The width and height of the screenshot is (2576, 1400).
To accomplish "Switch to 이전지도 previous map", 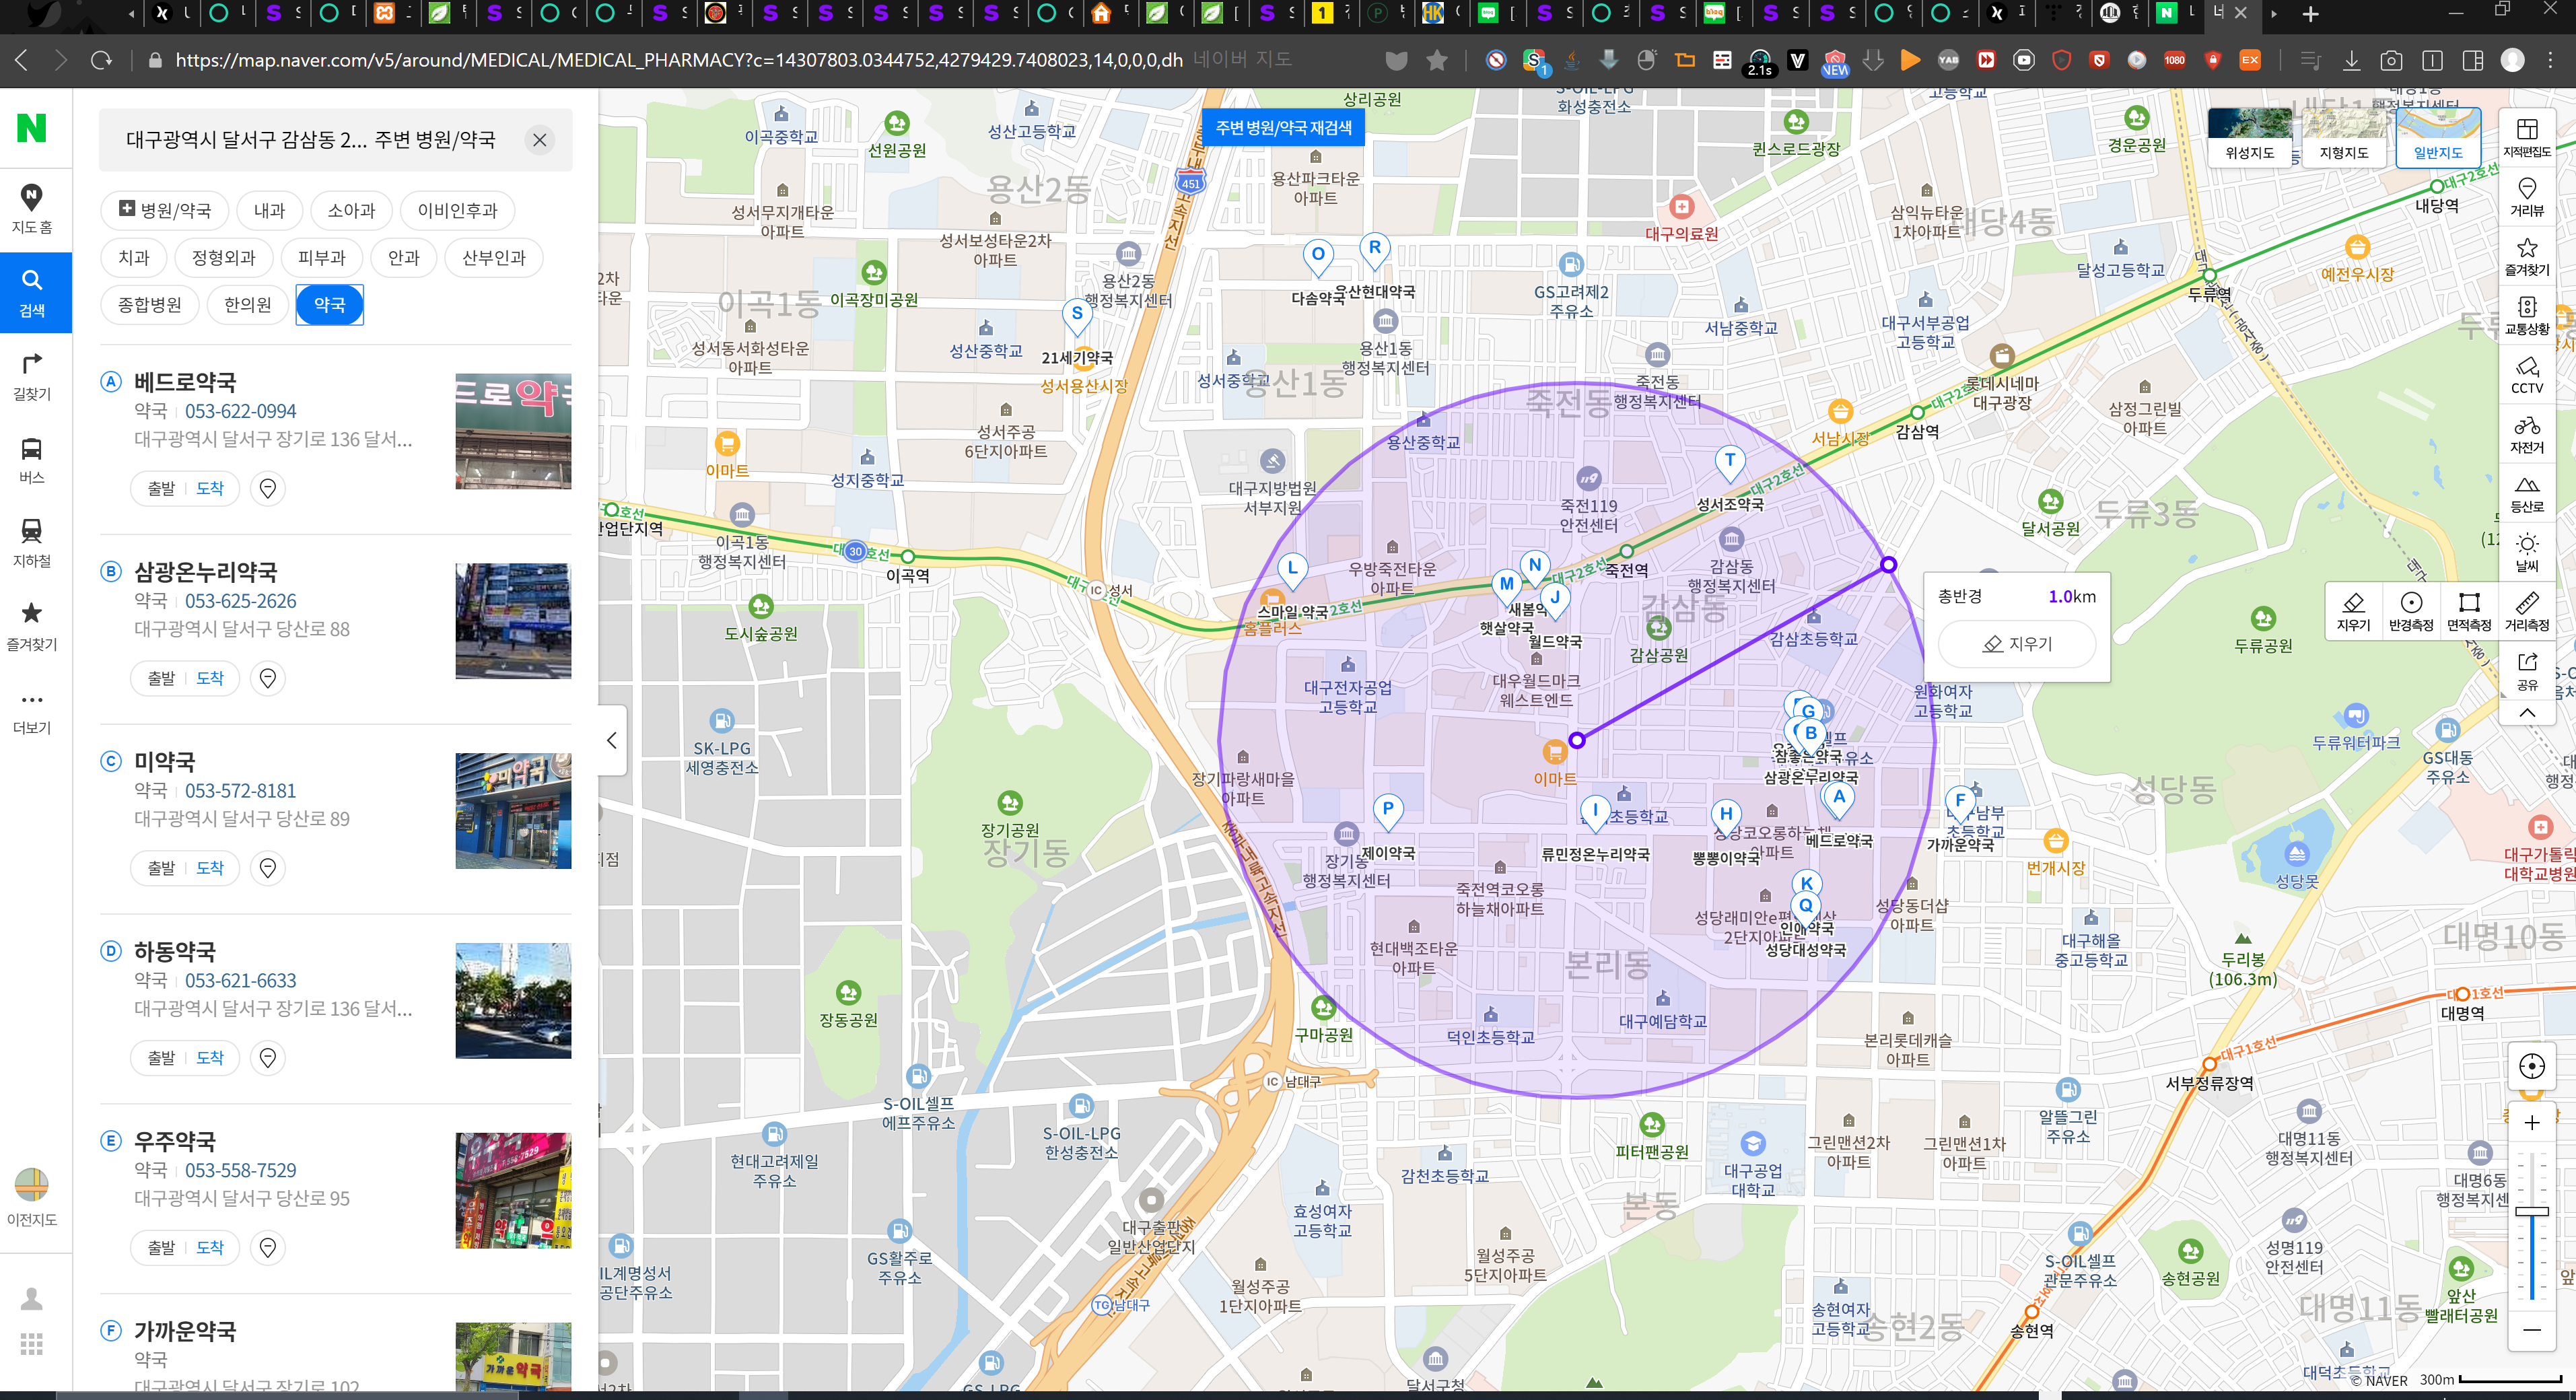I will click(x=32, y=1197).
